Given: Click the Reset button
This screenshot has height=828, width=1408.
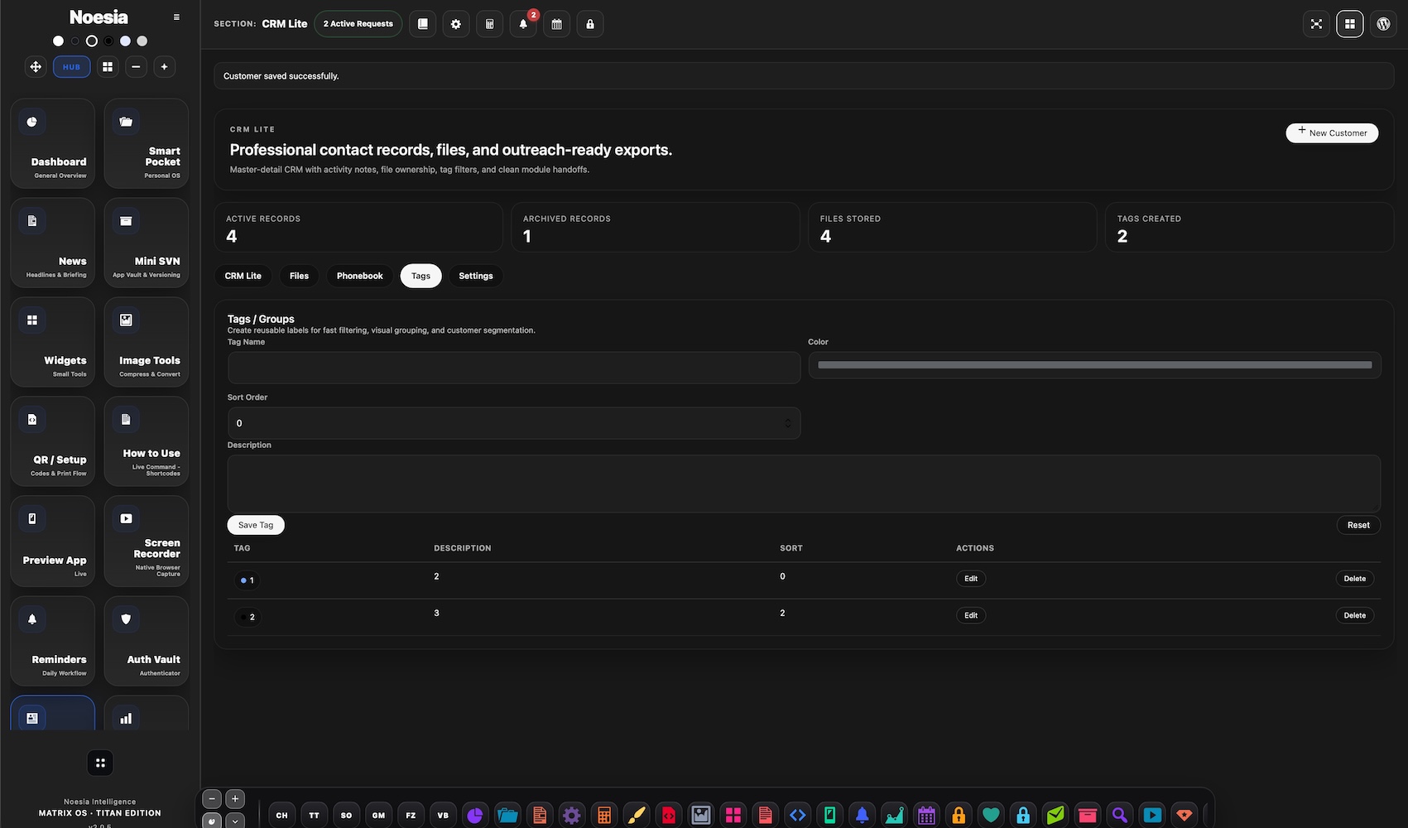Looking at the screenshot, I should (x=1358, y=525).
